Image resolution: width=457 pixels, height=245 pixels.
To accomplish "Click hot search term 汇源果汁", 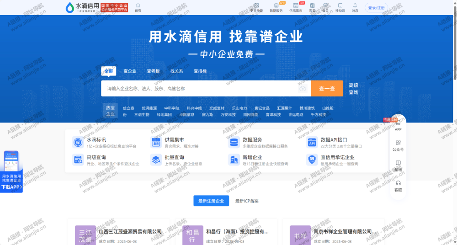I will pos(284,108).
